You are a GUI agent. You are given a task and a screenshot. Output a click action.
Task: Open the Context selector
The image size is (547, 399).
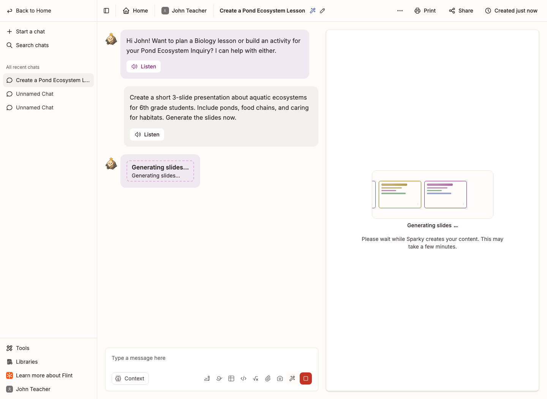pyautogui.click(x=130, y=378)
